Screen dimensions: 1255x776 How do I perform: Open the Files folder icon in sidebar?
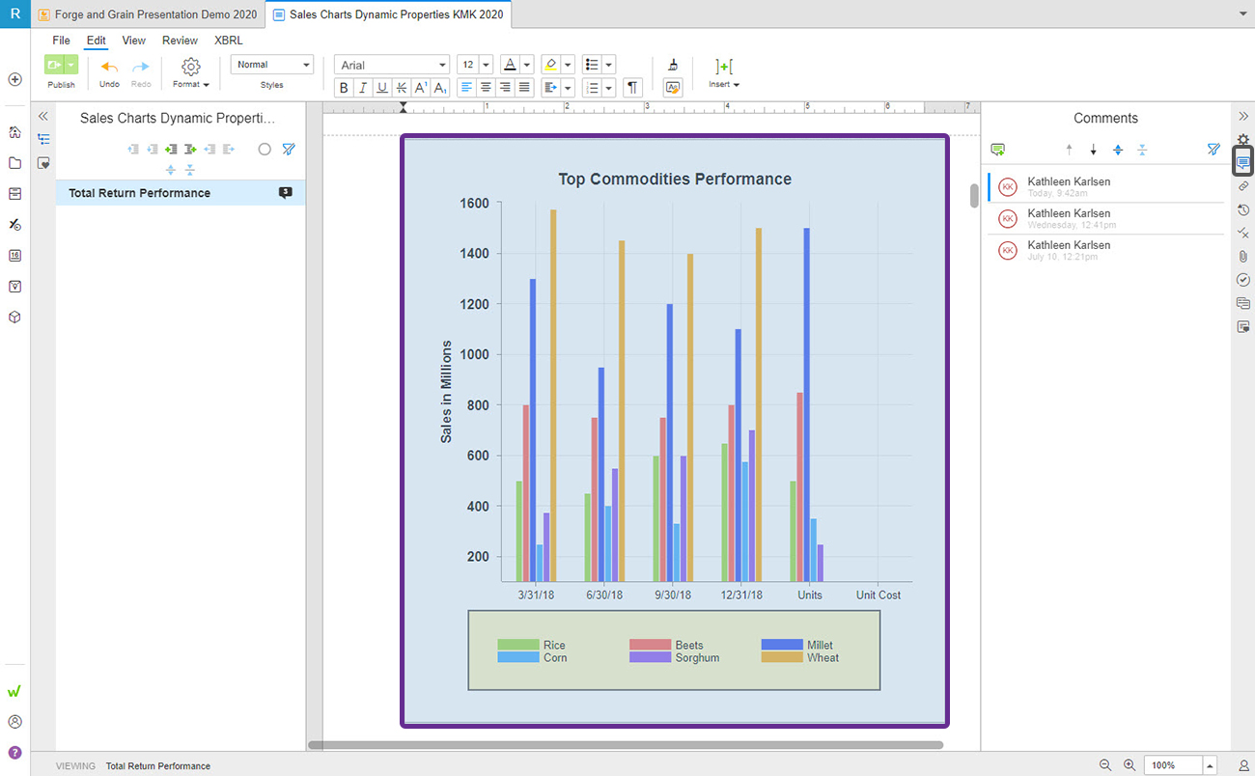14,162
